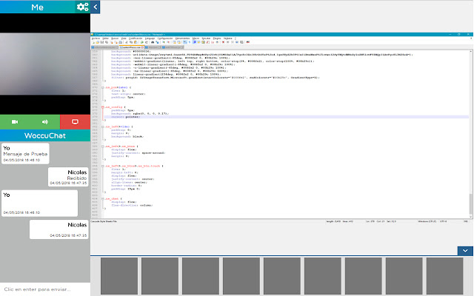
Task: Select the last gray participant thumbnail
Action: coord(444,276)
